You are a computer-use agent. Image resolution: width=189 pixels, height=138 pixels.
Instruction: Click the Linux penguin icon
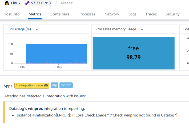[7, 3]
